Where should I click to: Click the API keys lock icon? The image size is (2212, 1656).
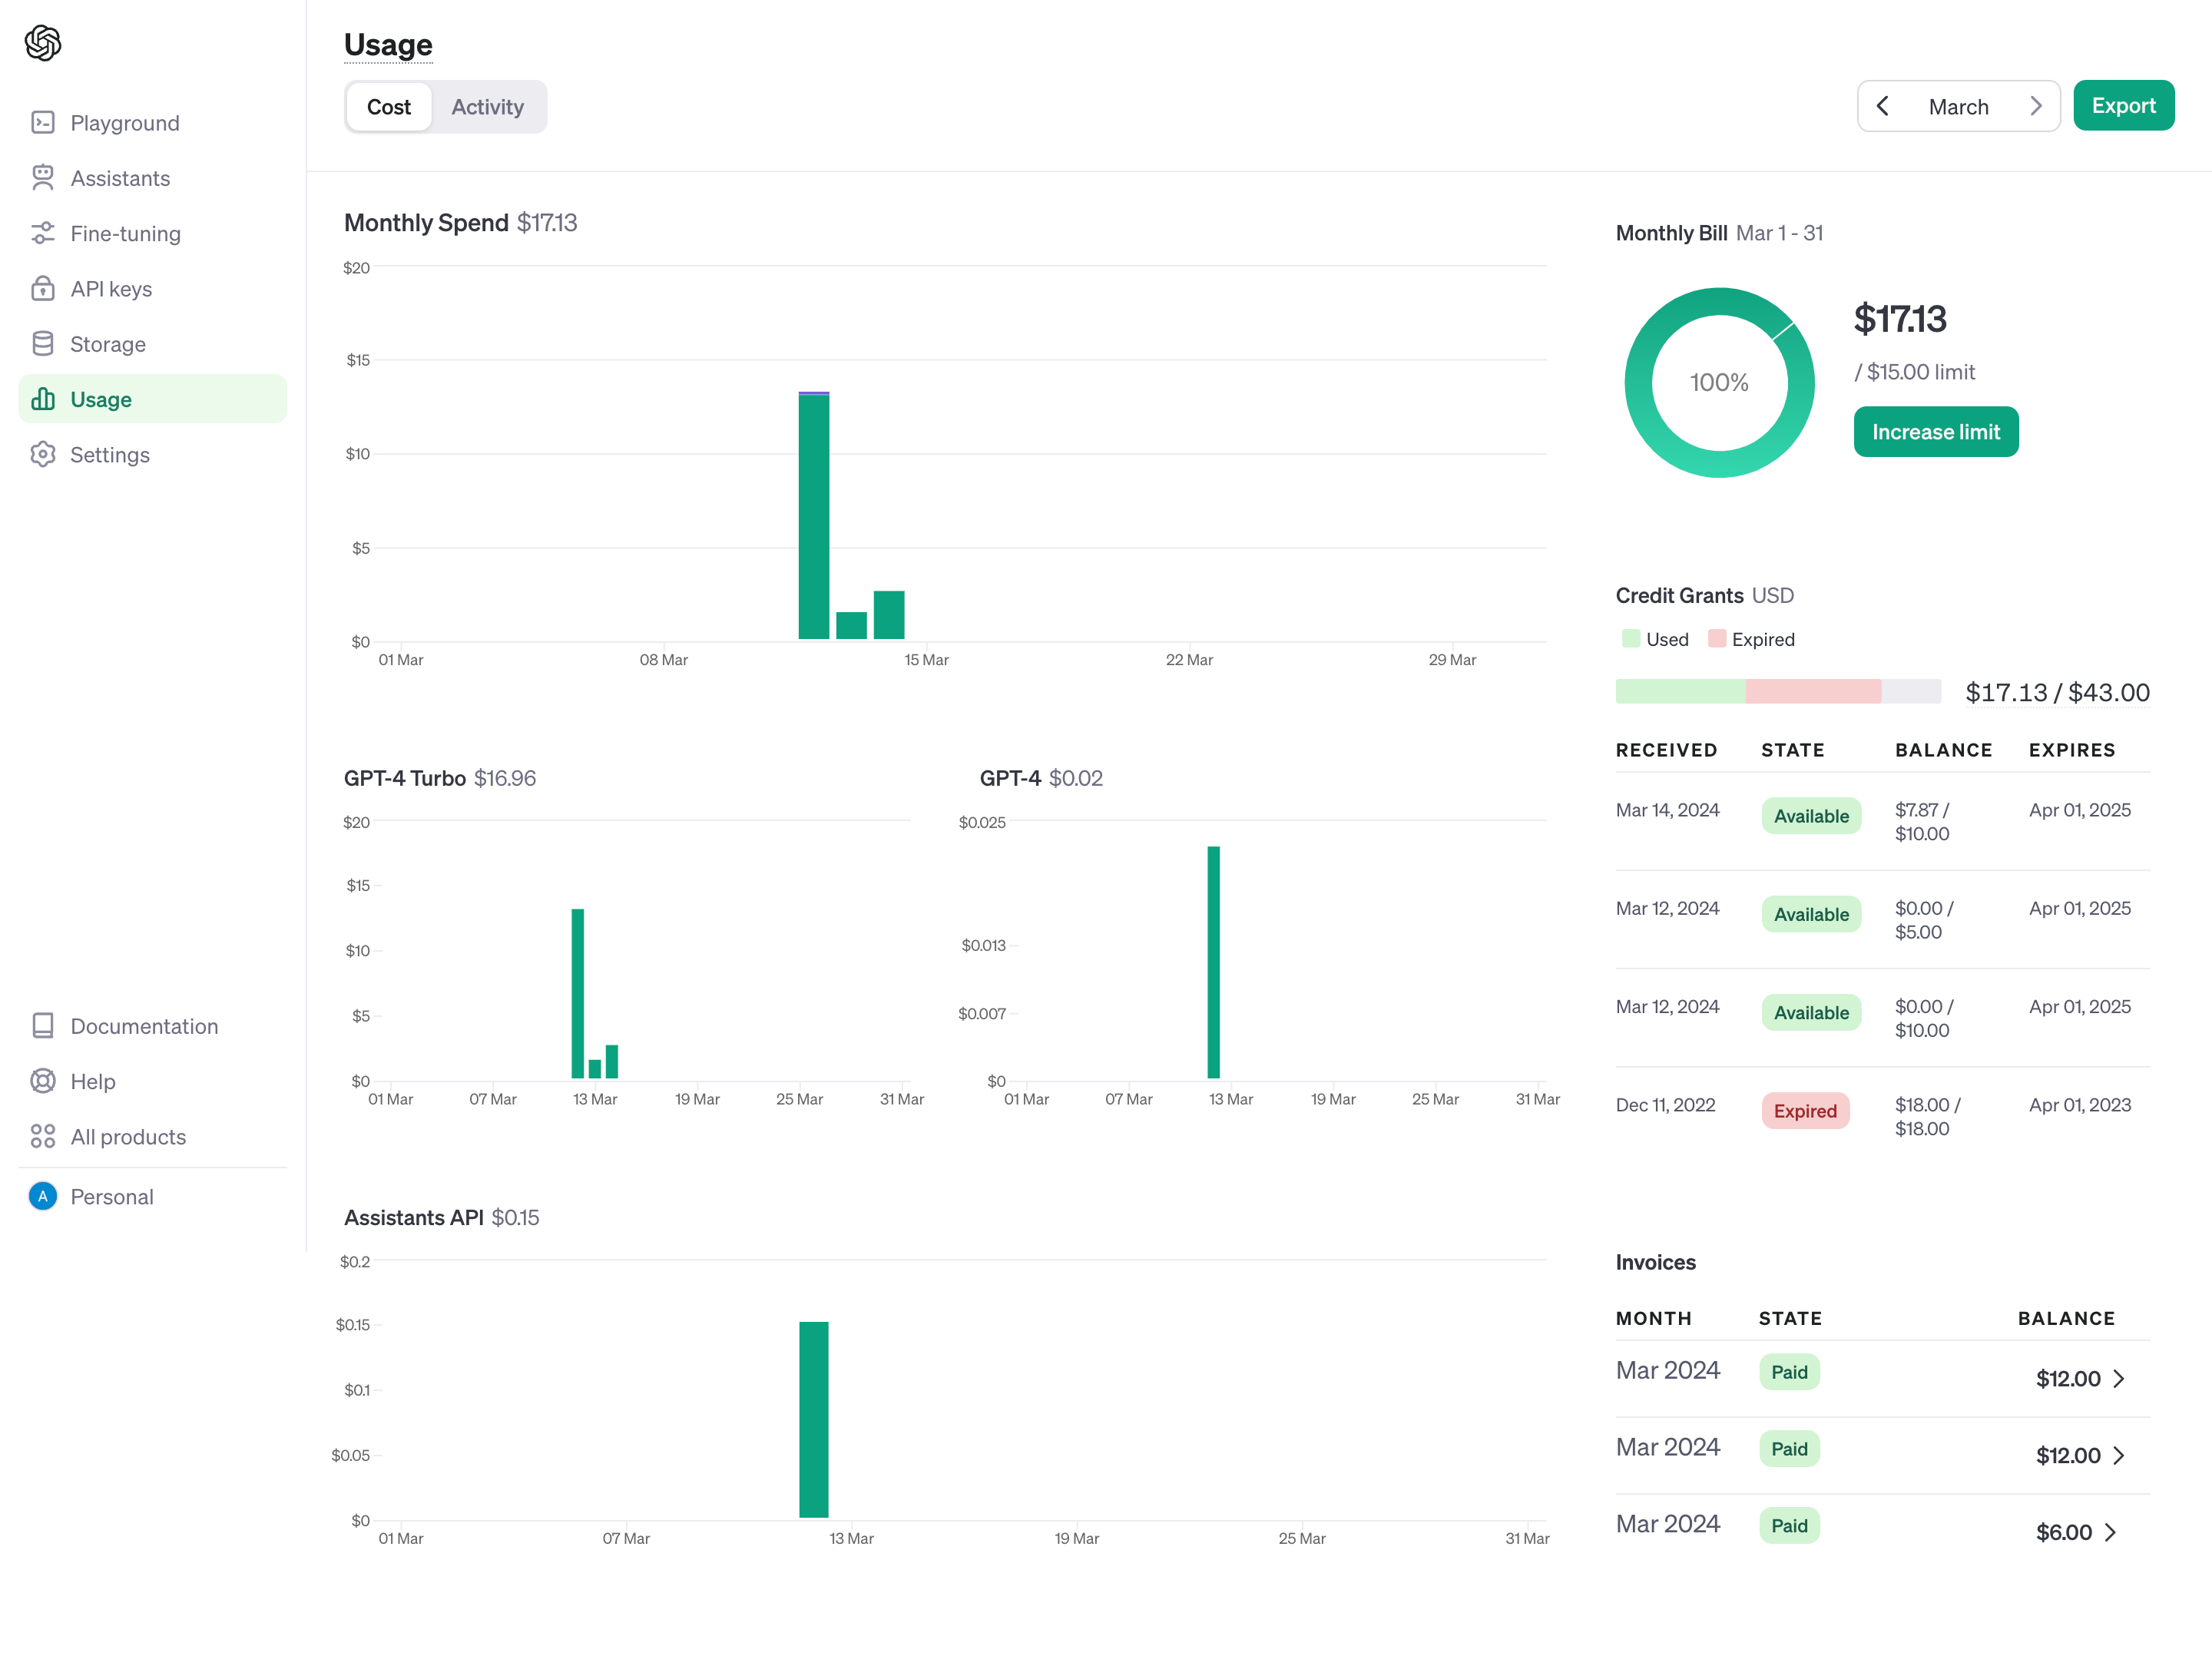(x=43, y=289)
